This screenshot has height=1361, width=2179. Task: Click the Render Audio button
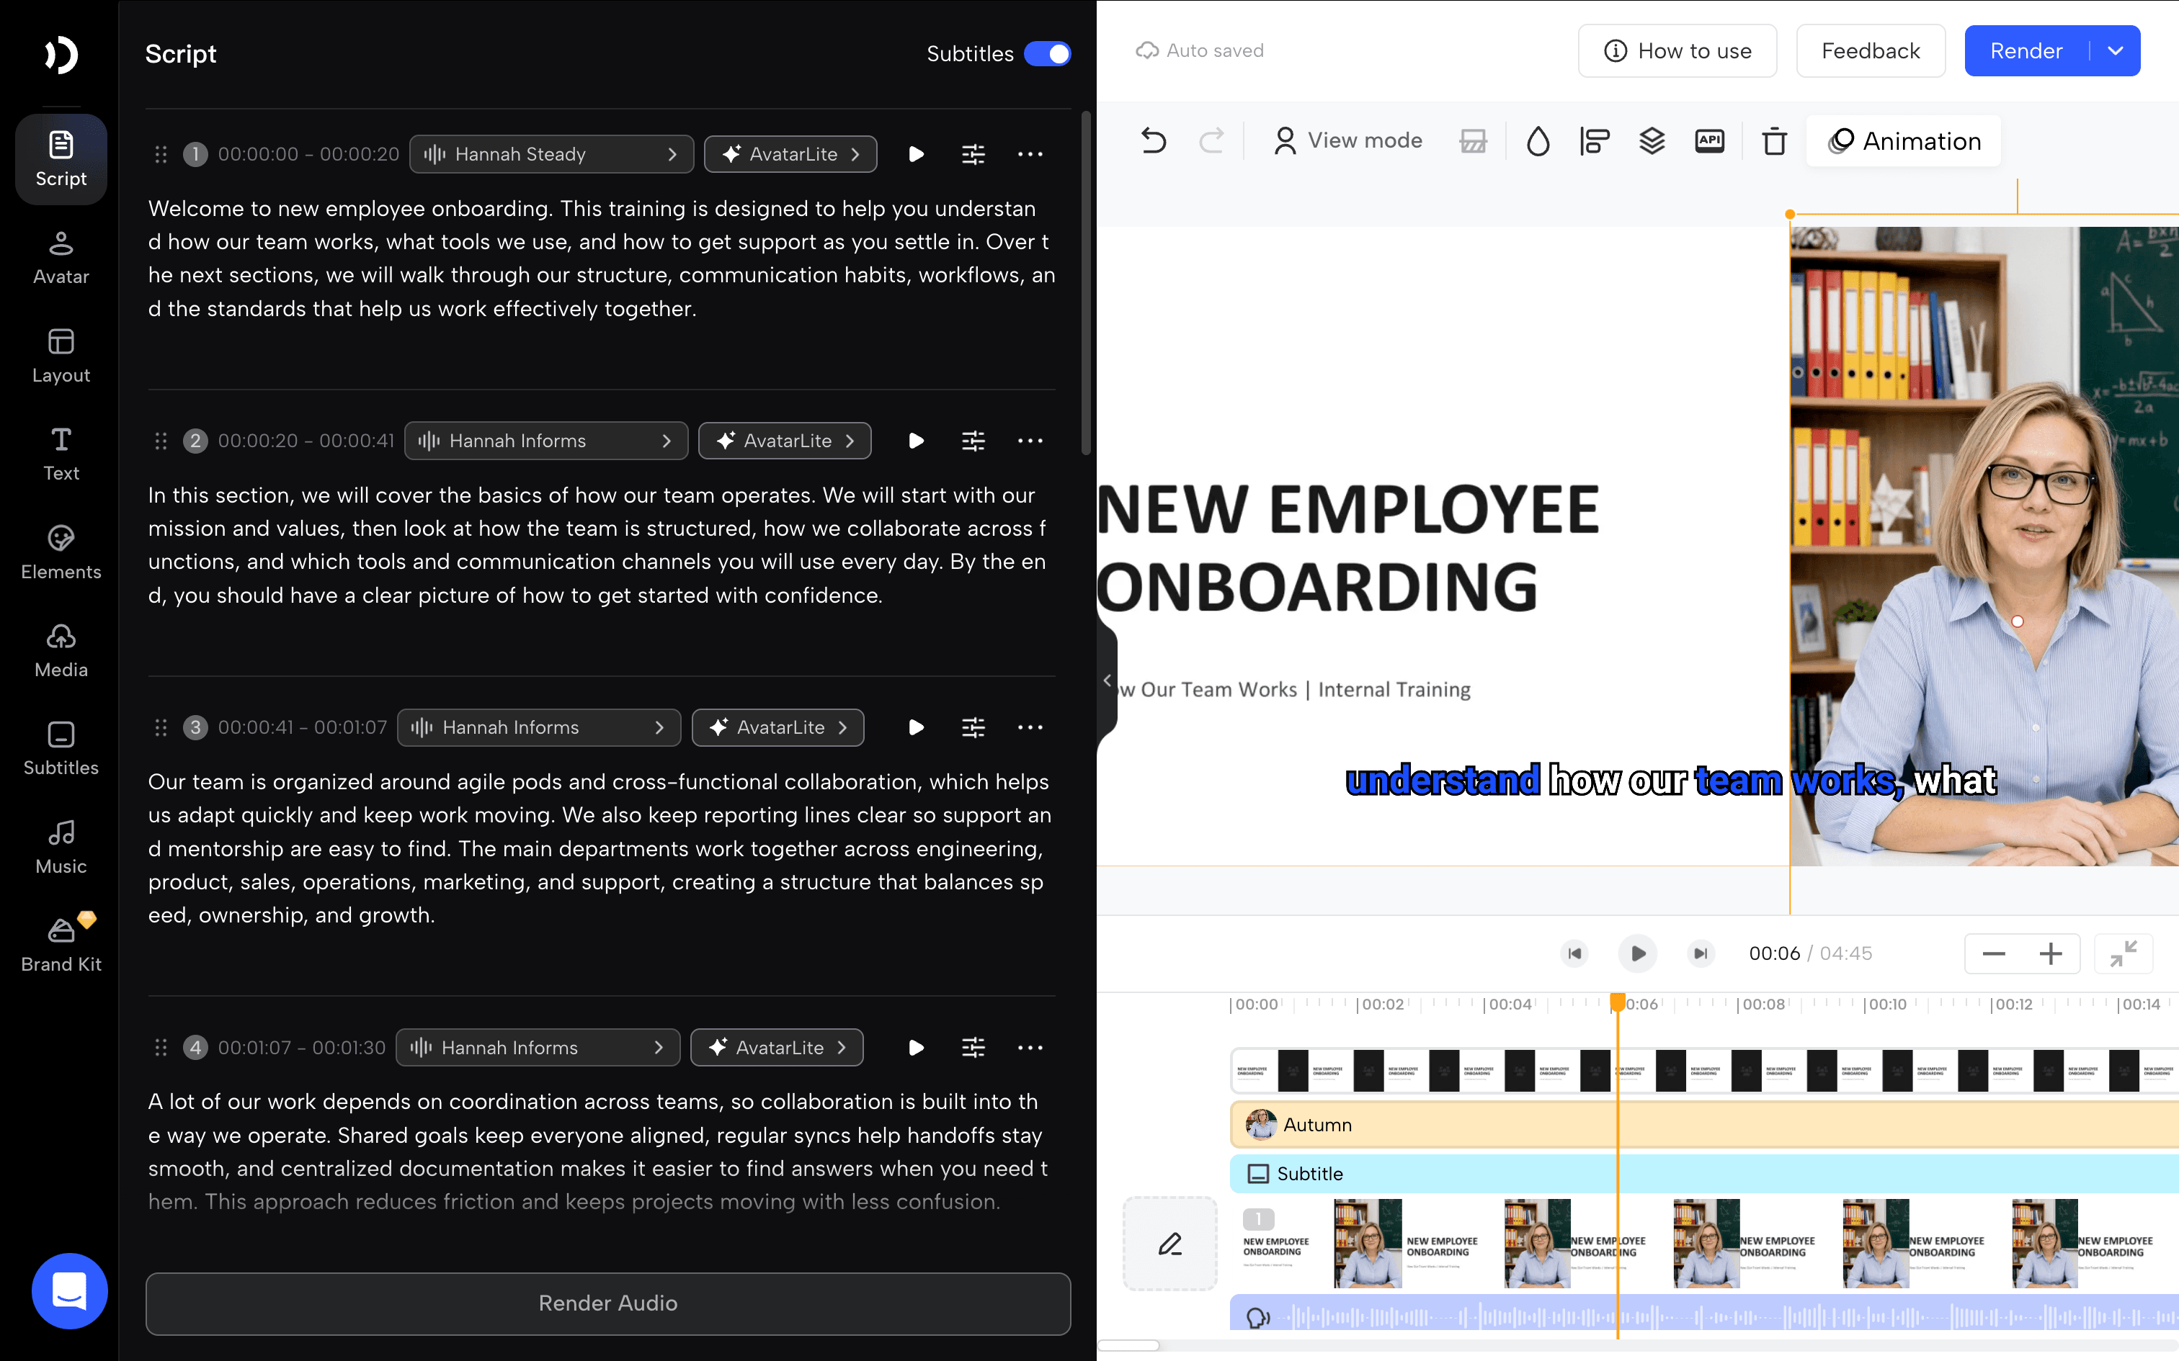[x=609, y=1303]
